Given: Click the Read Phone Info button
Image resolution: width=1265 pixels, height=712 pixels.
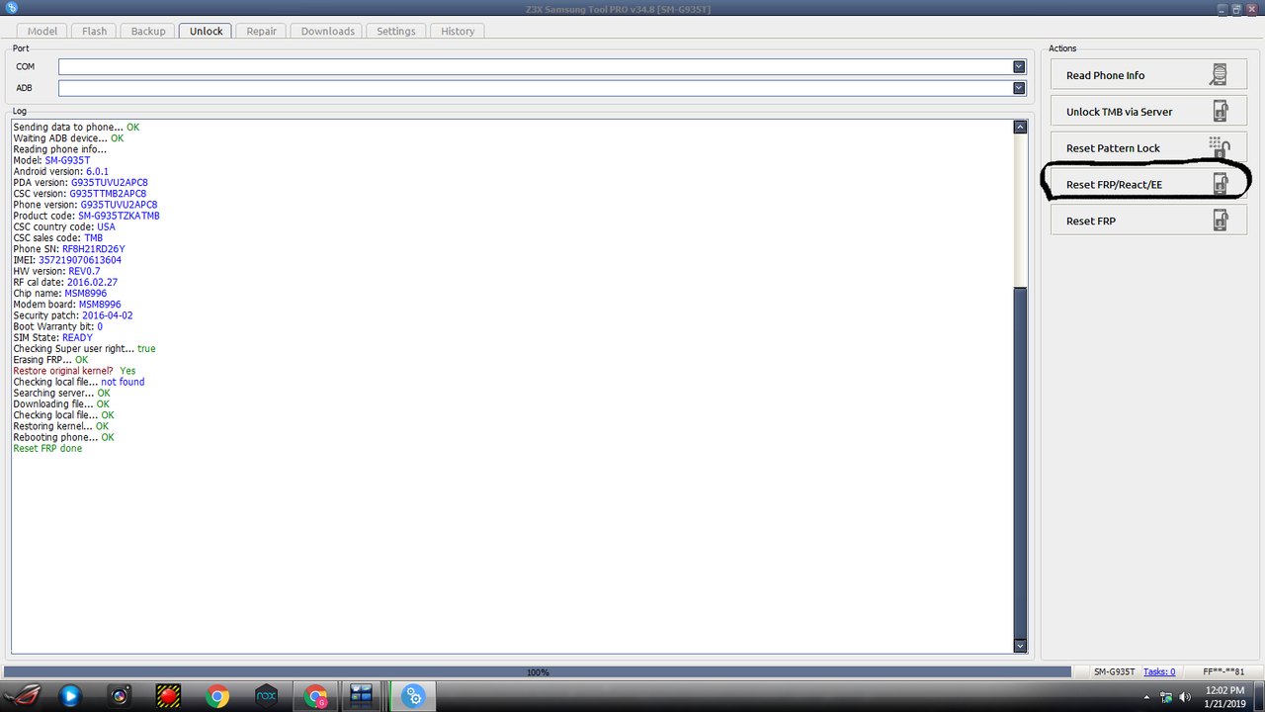Looking at the screenshot, I should [1148, 75].
